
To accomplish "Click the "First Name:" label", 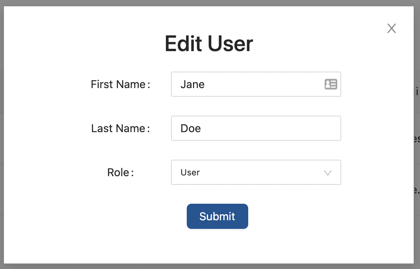I will pos(120,84).
